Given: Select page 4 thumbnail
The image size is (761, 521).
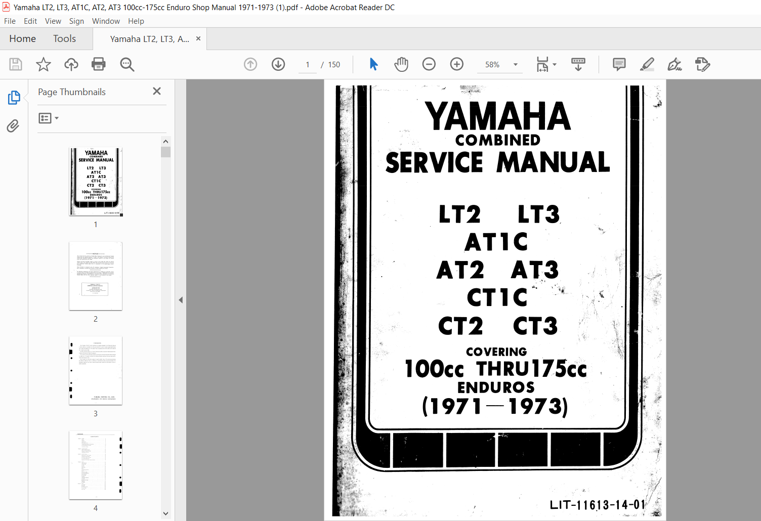Looking at the screenshot, I should click(96, 465).
